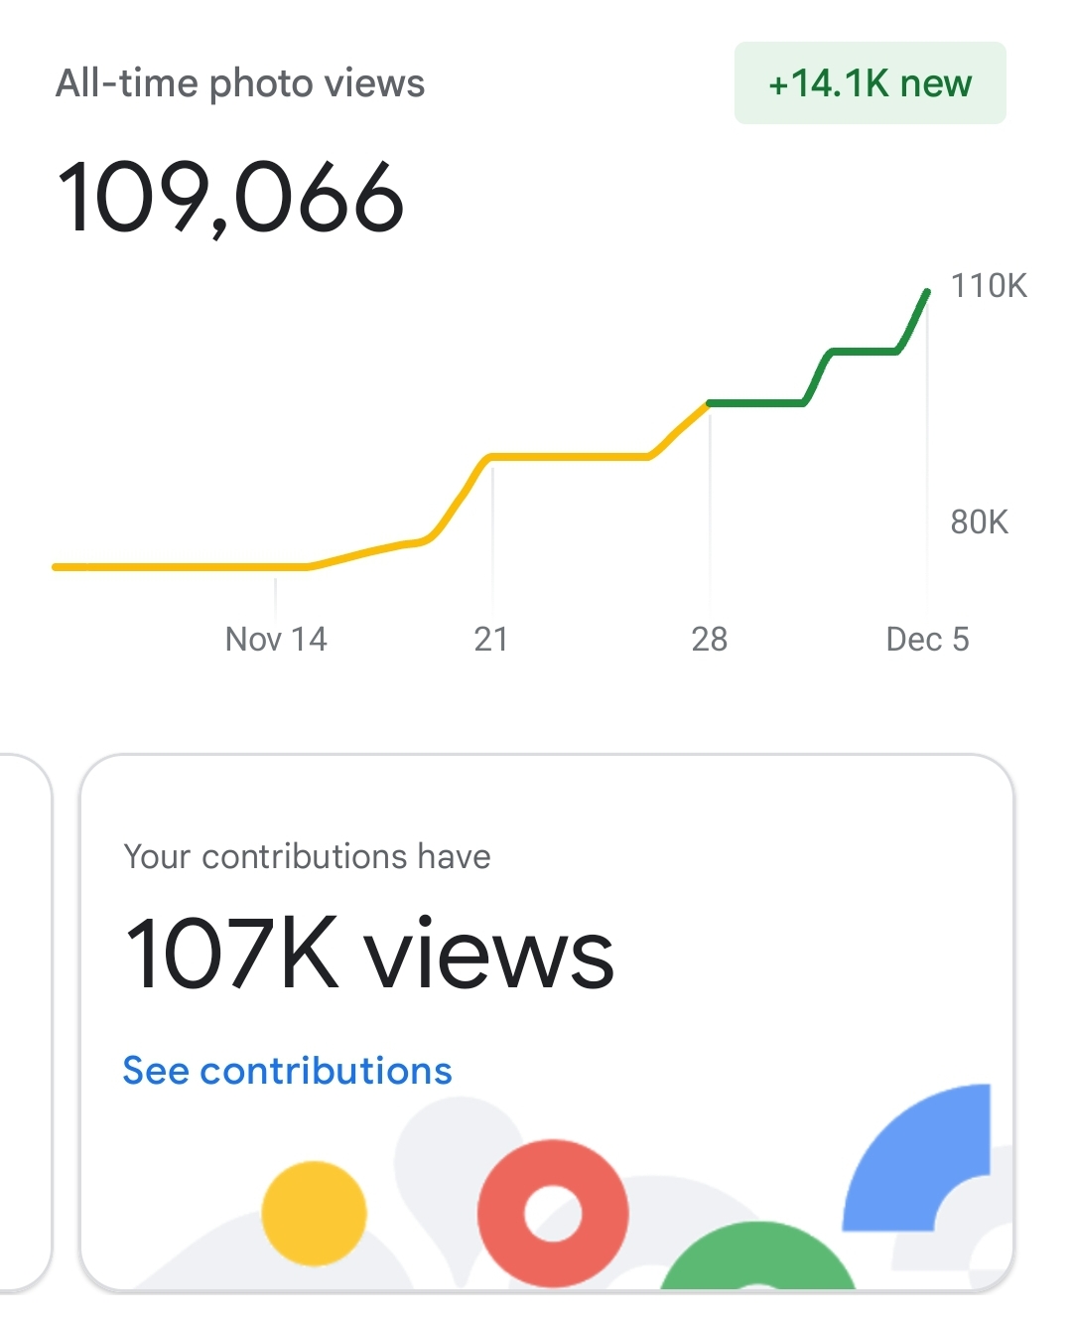Tap the 107K views headline text

(369, 954)
